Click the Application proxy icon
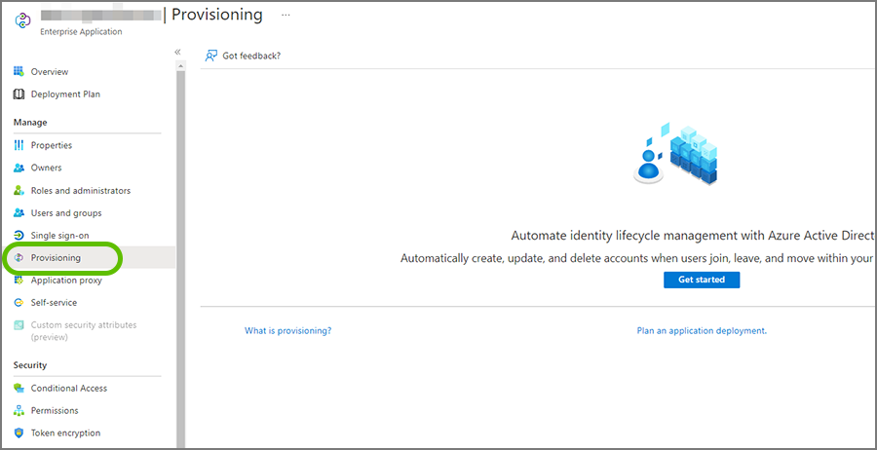Viewport: 877px width, 450px height. (19, 281)
